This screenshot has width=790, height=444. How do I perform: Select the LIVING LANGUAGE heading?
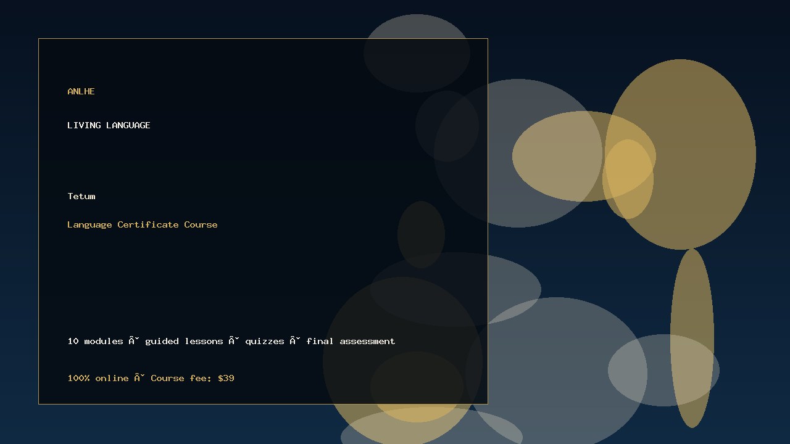109,125
